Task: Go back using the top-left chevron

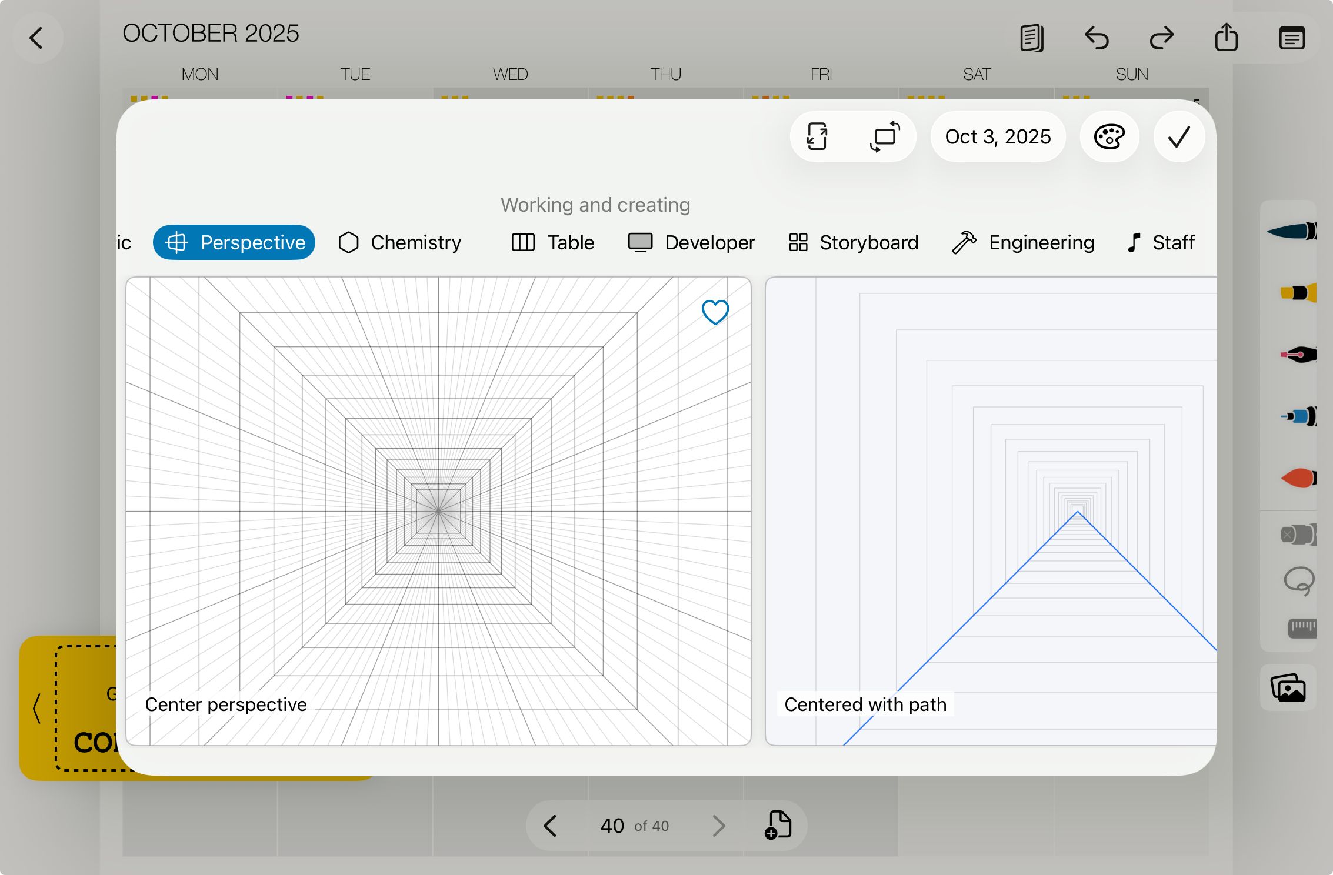Action: [36, 38]
